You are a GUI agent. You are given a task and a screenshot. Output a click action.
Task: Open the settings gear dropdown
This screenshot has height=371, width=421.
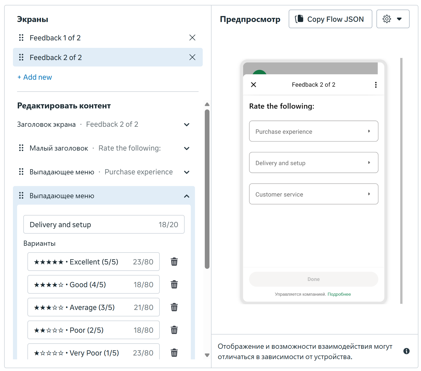pos(393,19)
